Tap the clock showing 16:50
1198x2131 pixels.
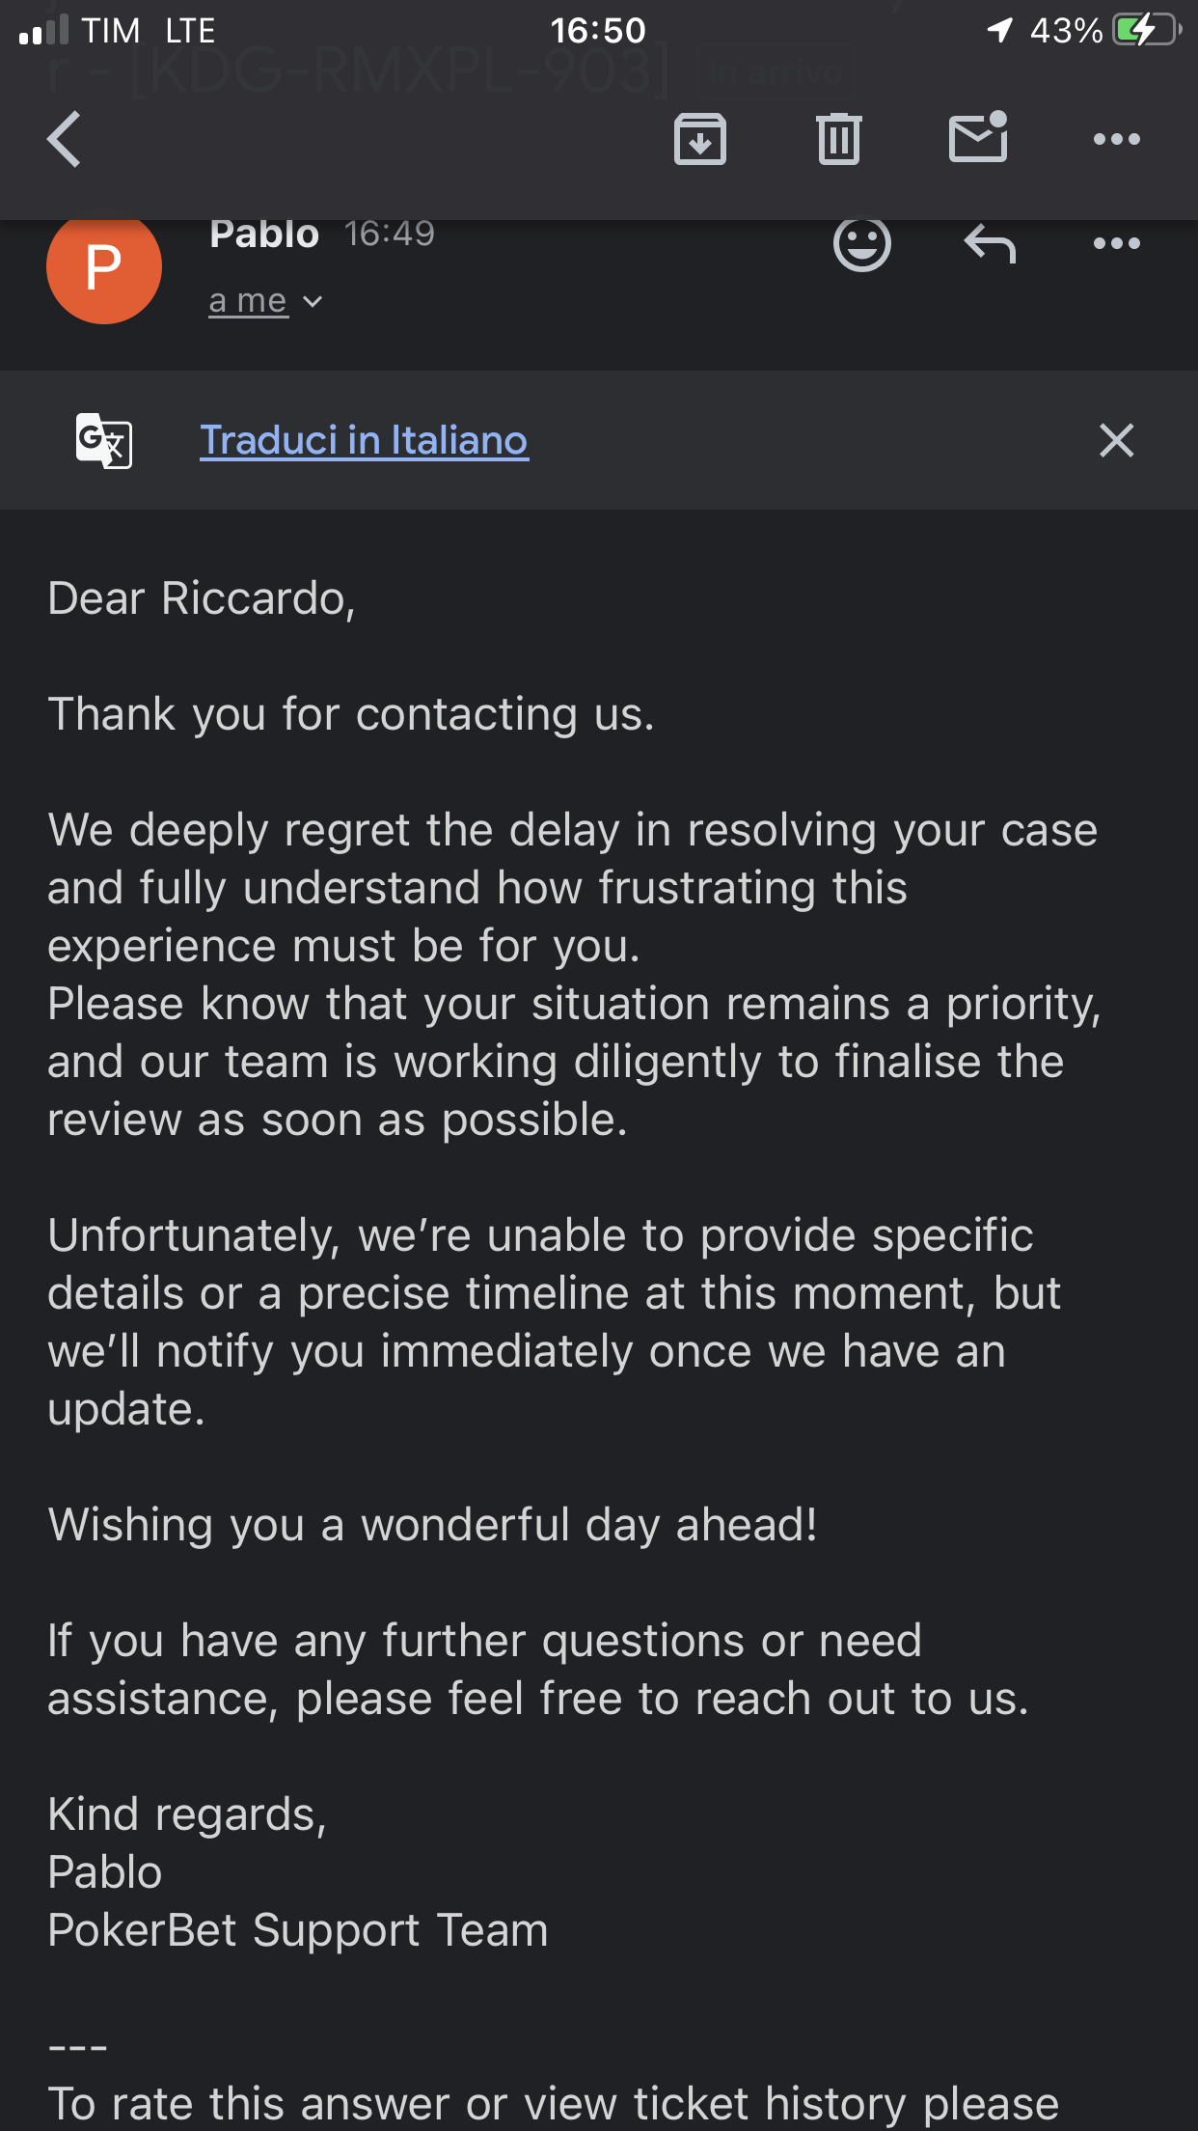[598, 31]
